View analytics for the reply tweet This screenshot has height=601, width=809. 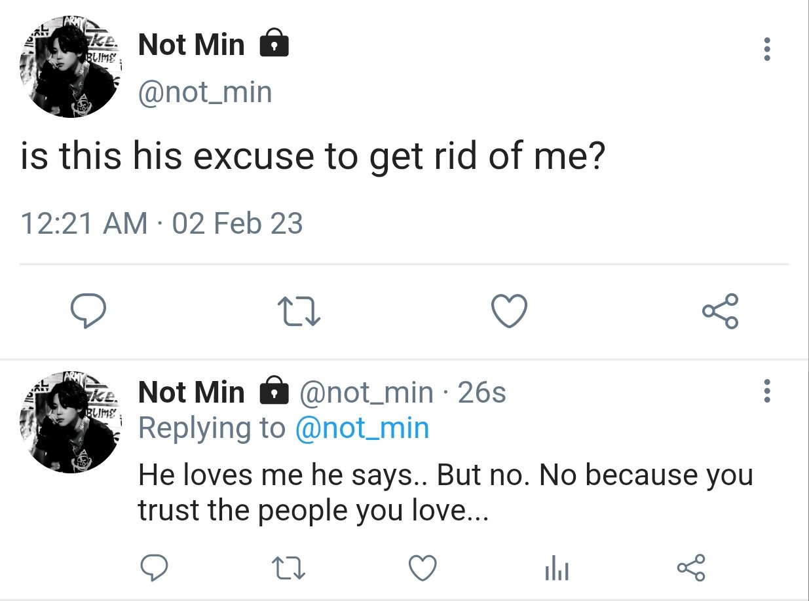(x=556, y=568)
